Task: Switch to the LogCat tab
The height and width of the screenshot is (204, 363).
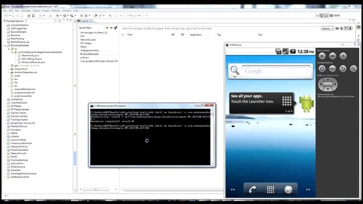Action: pyautogui.click(x=85, y=21)
